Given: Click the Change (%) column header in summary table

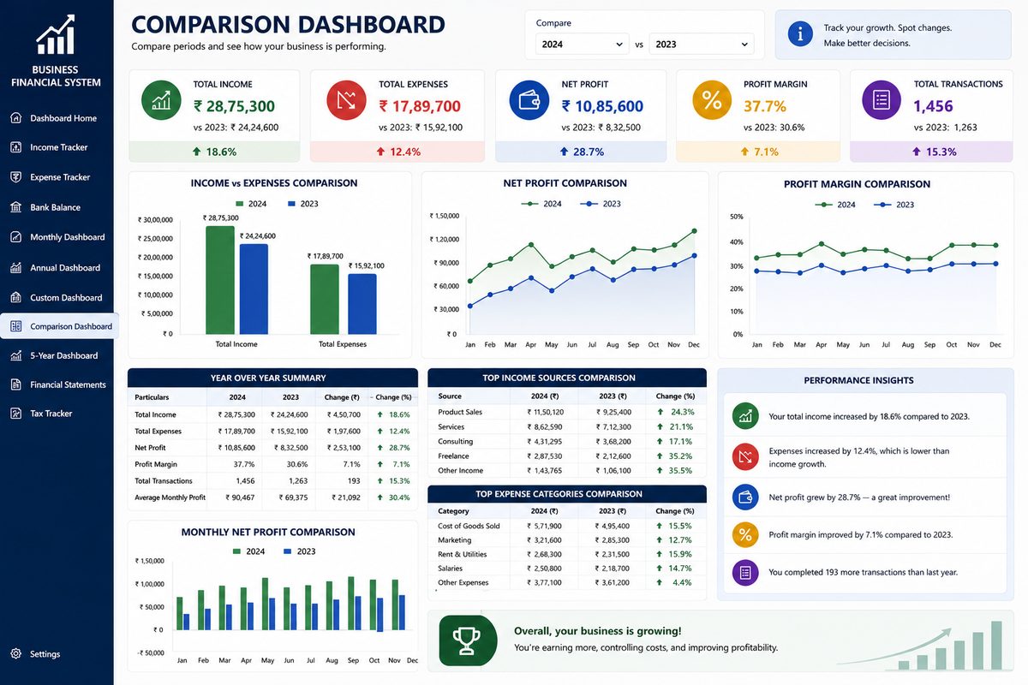Looking at the screenshot, I should 392,397.
